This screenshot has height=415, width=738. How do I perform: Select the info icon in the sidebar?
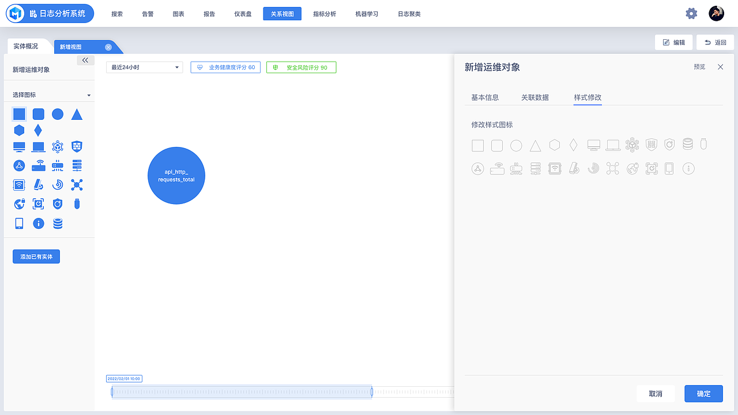coord(38,223)
